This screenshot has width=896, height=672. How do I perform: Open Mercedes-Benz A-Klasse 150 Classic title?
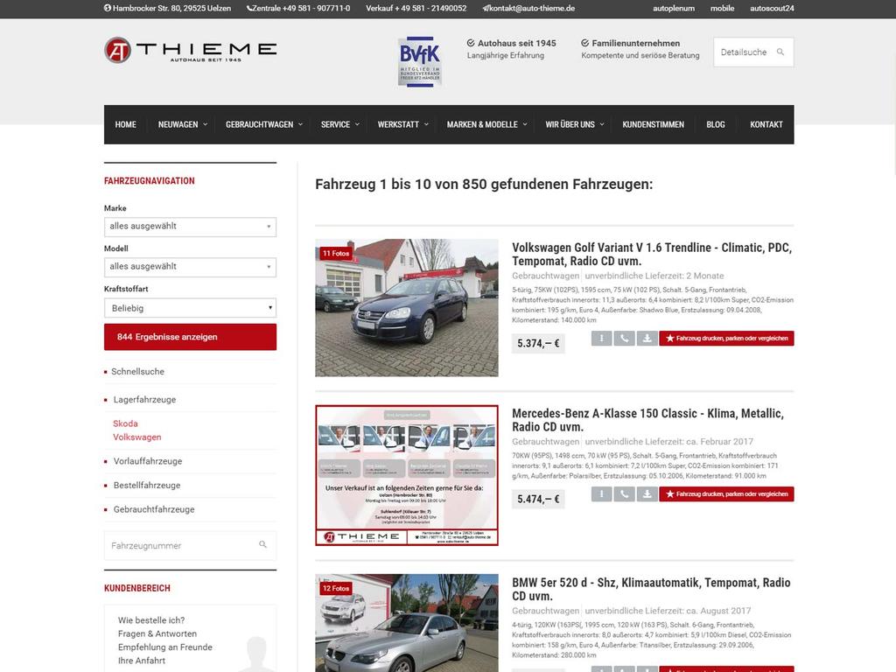coord(648,420)
